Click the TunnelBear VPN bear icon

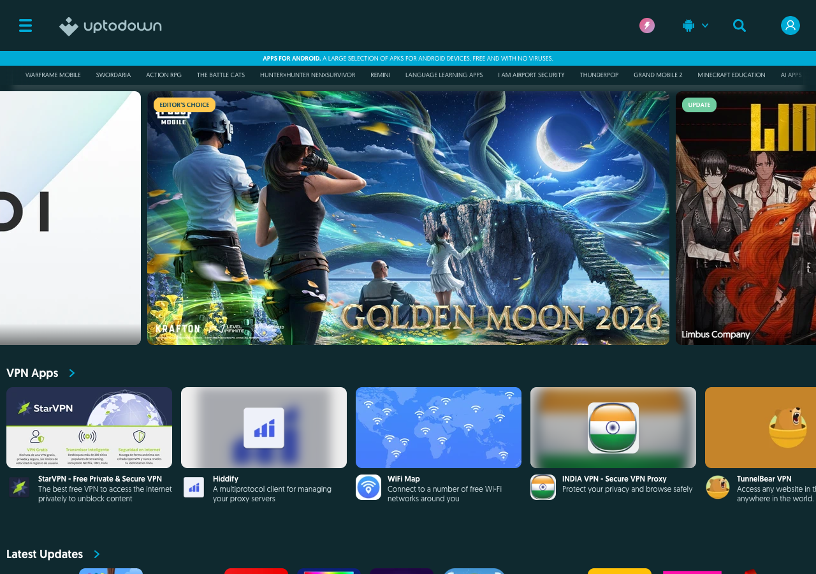(717, 487)
